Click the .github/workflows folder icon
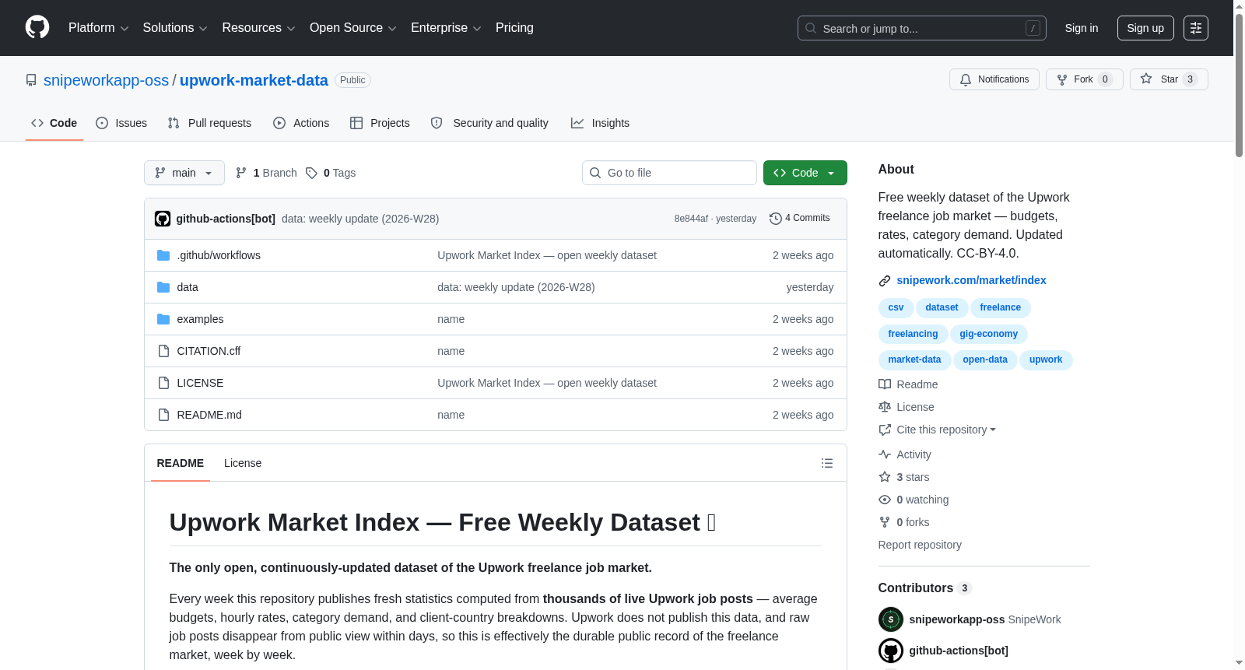1245x670 pixels. 163,255
